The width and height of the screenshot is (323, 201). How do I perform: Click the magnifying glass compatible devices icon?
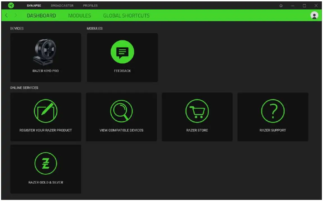[121, 111]
